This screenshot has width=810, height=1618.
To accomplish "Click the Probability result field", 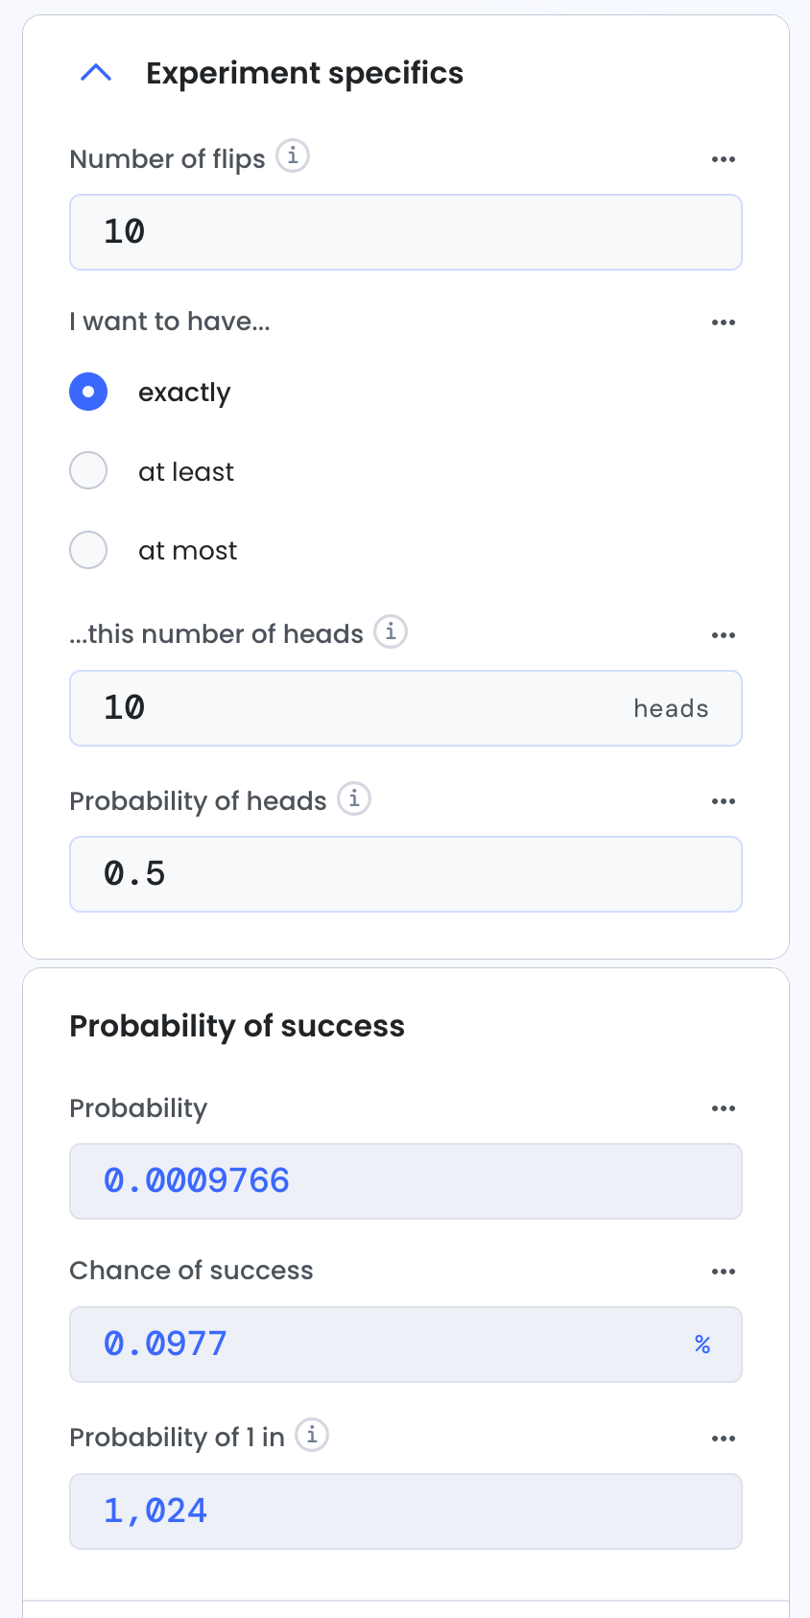I will click(406, 1181).
